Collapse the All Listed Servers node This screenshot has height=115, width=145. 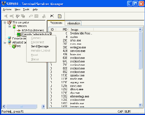tap(5, 43)
